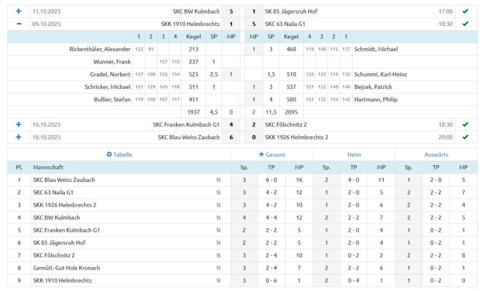489x291 pixels.
Task: Select Gemütl.-Gut Holz Kronach team row
Action: point(66,268)
